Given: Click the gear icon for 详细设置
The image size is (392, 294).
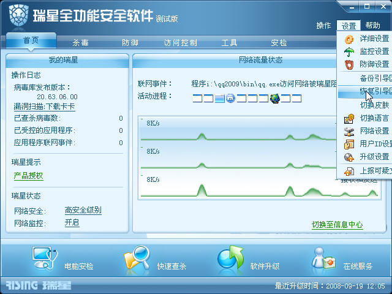Looking at the screenshot, I should tap(349, 39).
